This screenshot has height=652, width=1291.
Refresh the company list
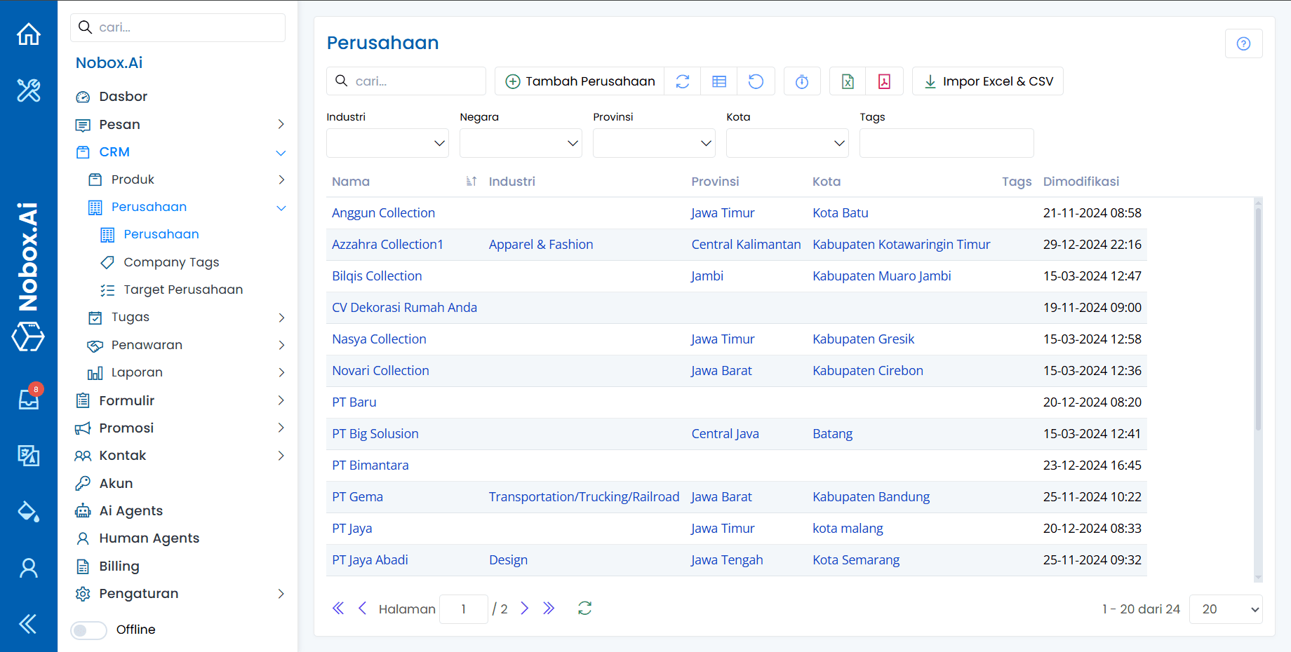click(682, 81)
